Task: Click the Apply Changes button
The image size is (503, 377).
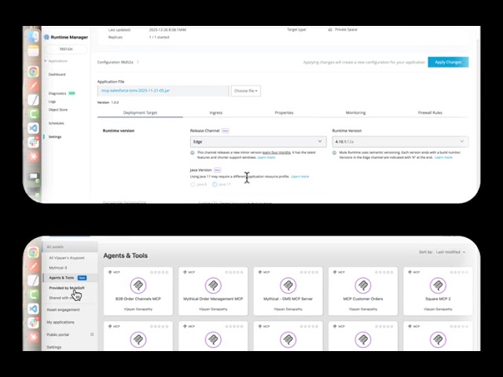Action: click(448, 62)
